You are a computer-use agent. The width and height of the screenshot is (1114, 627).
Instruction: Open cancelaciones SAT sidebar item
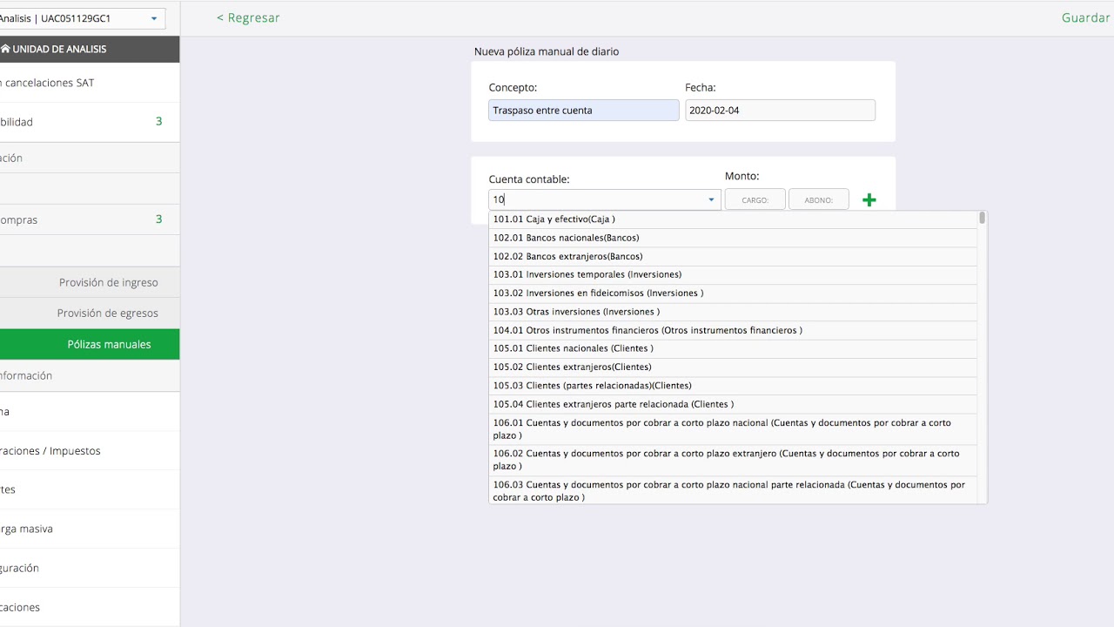tap(90, 84)
